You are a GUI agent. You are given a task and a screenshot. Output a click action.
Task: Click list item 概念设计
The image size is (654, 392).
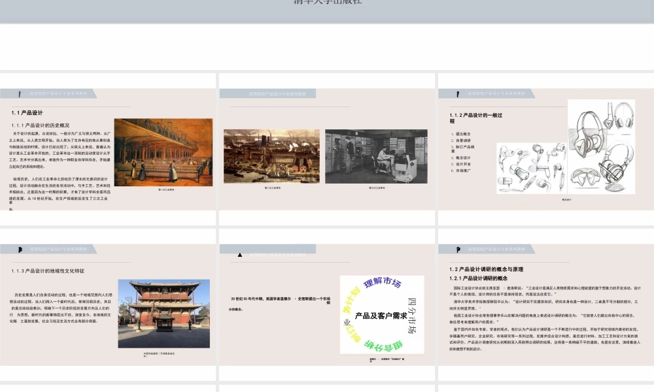click(x=463, y=158)
